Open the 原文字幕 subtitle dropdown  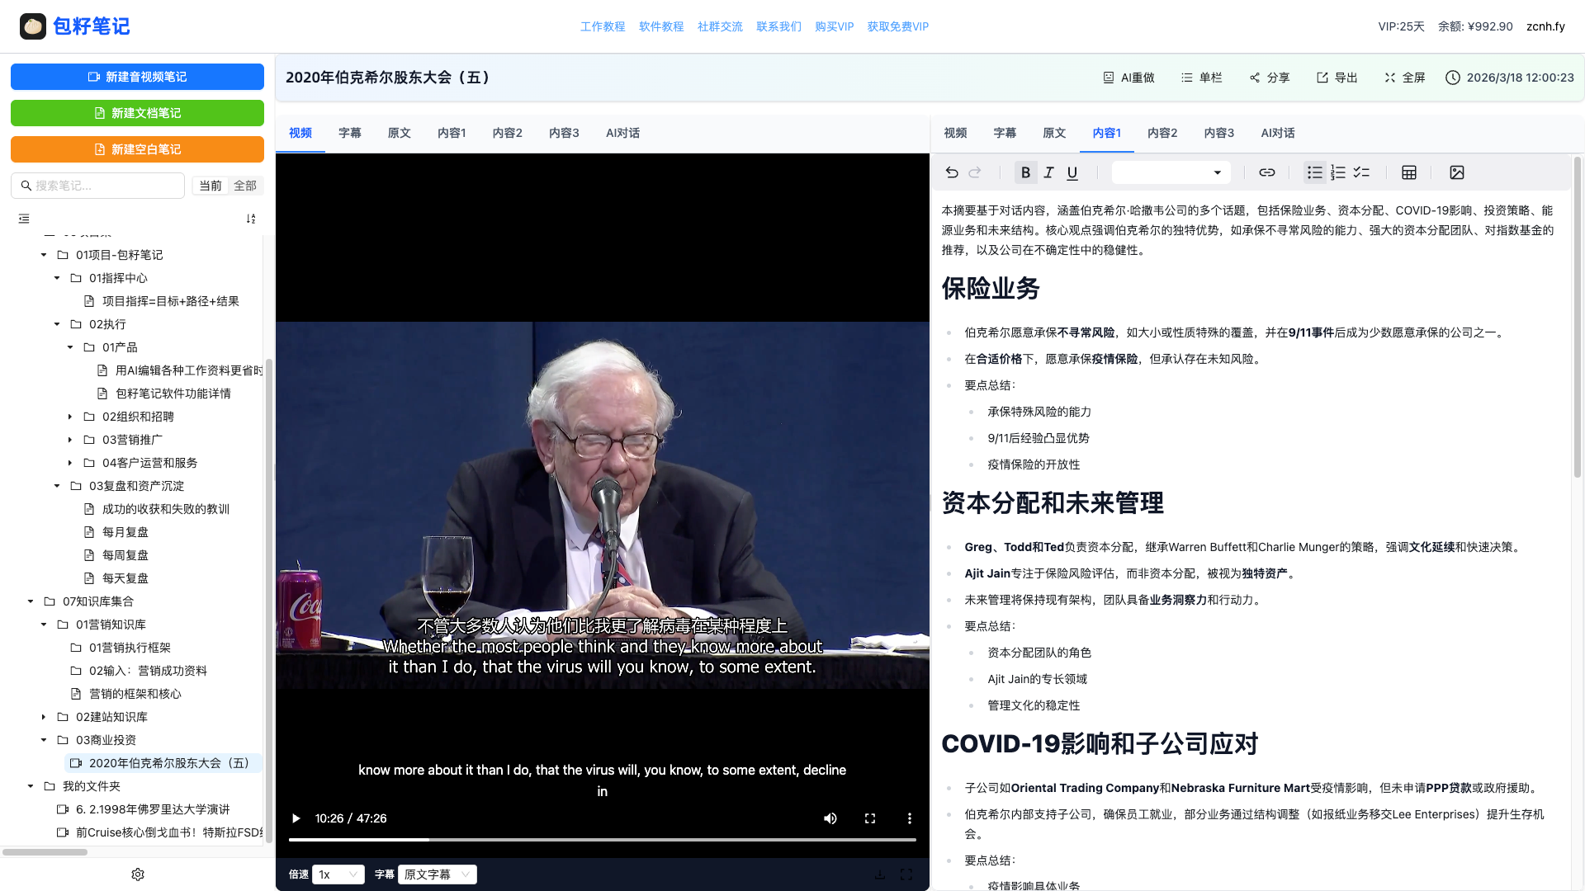(x=437, y=874)
